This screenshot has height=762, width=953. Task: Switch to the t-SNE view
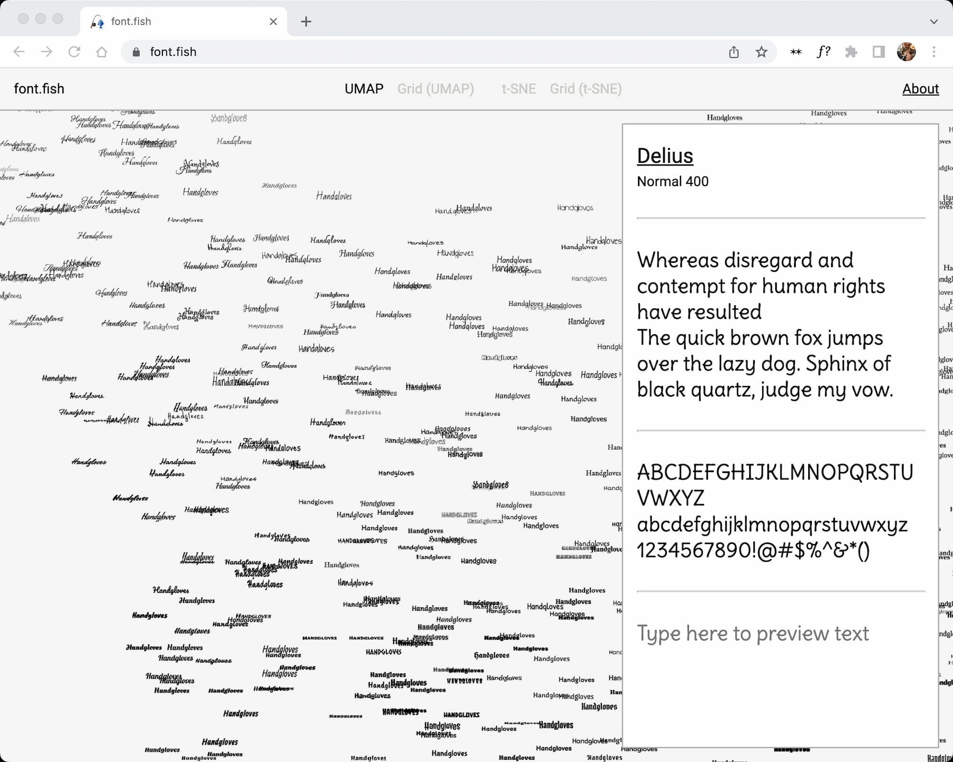tap(518, 89)
